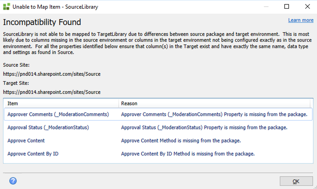This screenshot has width=317, height=189.
Task: Click the green app icon in title bar
Action: point(7,7)
